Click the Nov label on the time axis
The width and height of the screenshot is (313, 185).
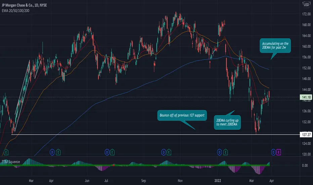180,181
